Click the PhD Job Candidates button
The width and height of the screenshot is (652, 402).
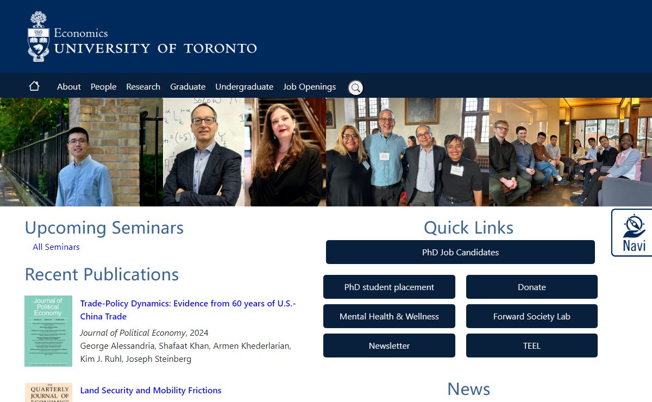point(460,252)
